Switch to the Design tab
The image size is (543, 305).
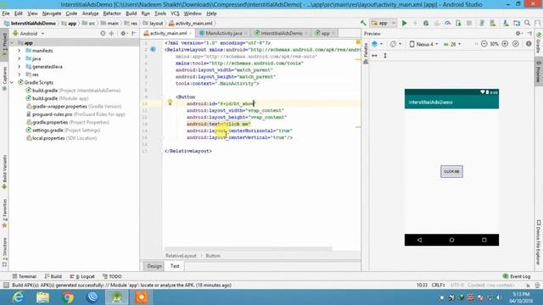coord(154,266)
